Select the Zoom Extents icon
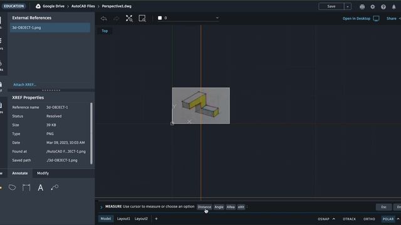The image size is (401, 225). coord(129,18)
